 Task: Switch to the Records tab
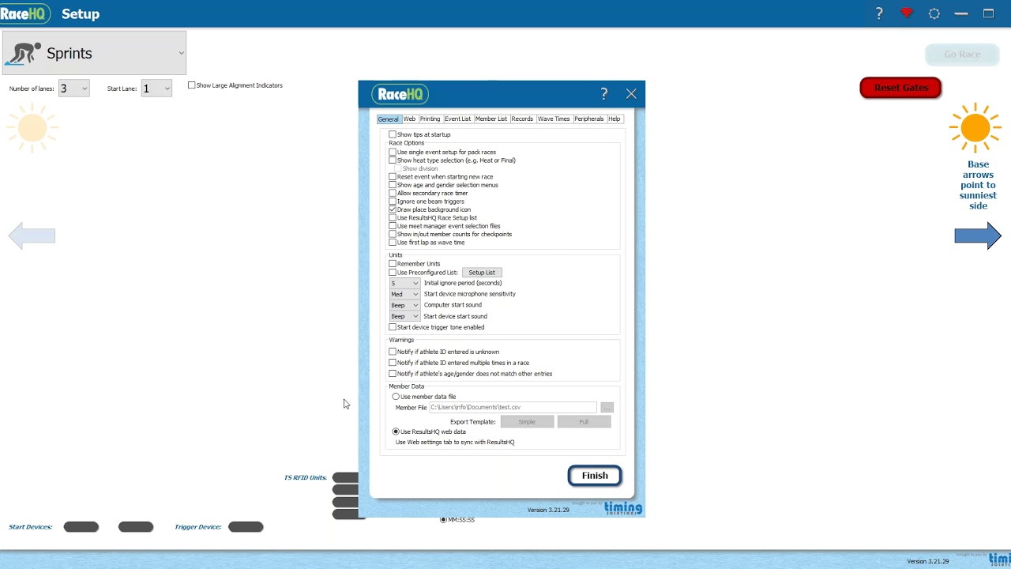(522, 119)
